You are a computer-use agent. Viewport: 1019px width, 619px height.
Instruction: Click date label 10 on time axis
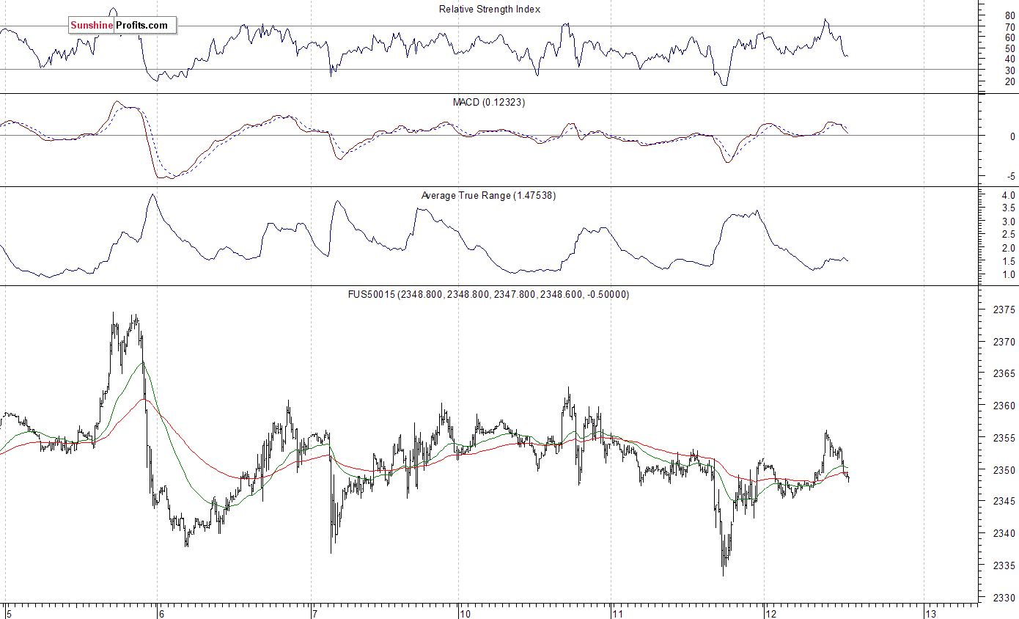click(x=466, y=613)
